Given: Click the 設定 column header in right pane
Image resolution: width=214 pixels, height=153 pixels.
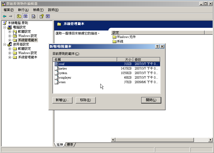Looking at the screenshot, I should 158,33.
